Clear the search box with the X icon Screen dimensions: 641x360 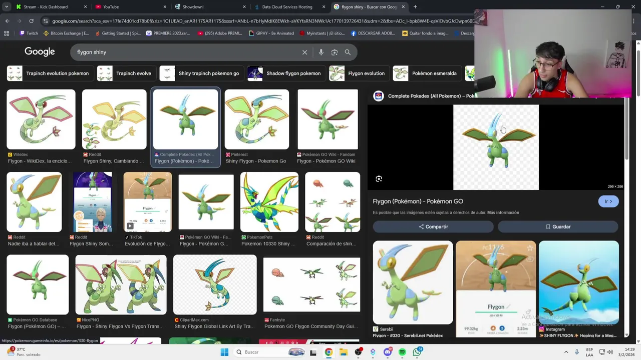pos(304,52)
